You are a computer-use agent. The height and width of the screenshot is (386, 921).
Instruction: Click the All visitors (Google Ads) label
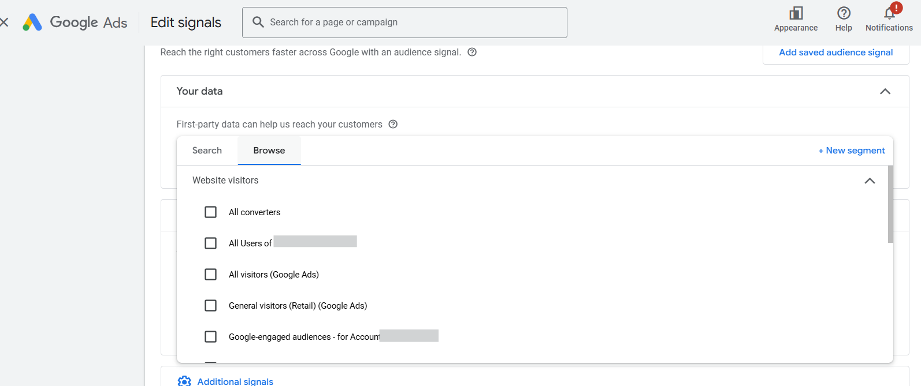(273, 275)
